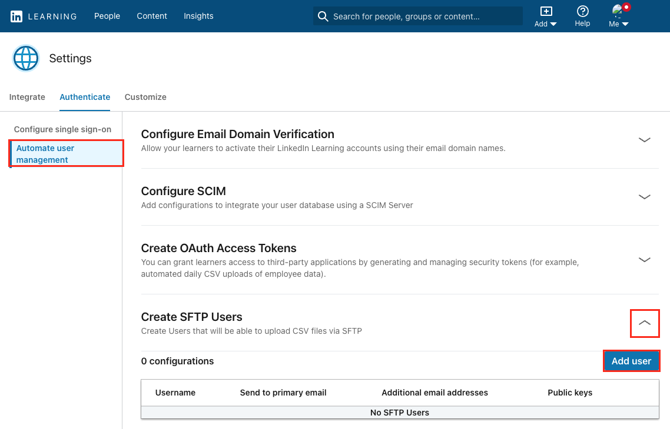This screenshot has width=670, height=429.
Task: Click the Add plus-square icon
Action: (545, 11)
